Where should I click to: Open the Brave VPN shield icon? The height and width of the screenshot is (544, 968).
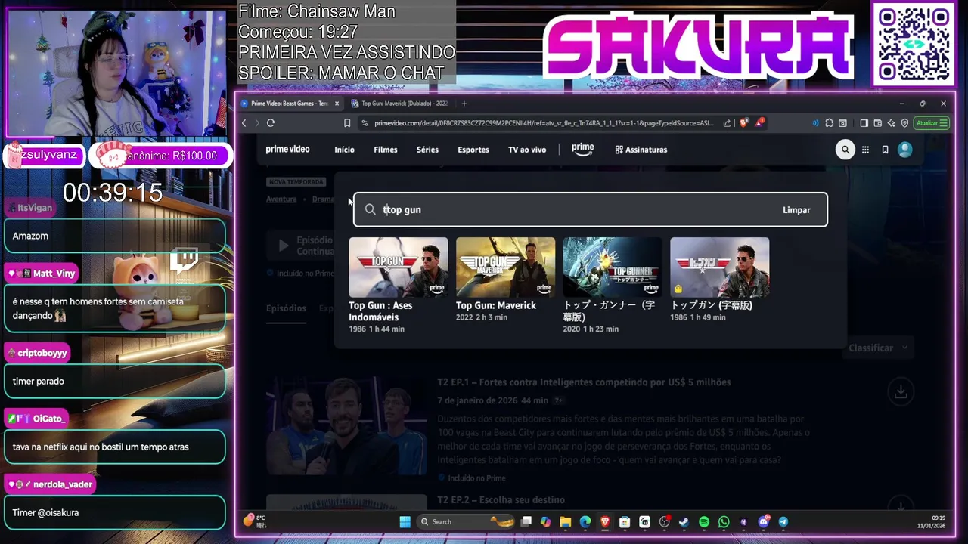[904, 123]
